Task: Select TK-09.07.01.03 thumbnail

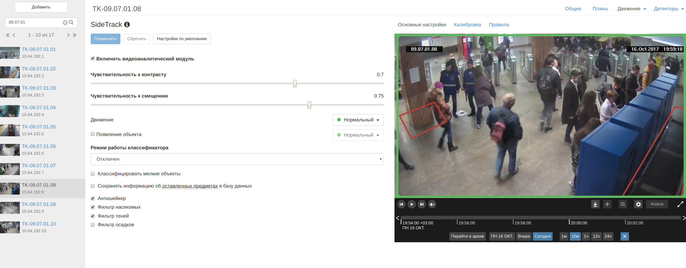Action: [x=10, y=92]
